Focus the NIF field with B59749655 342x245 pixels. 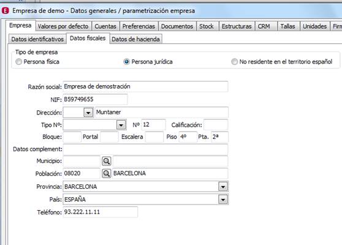pos(95,100)
